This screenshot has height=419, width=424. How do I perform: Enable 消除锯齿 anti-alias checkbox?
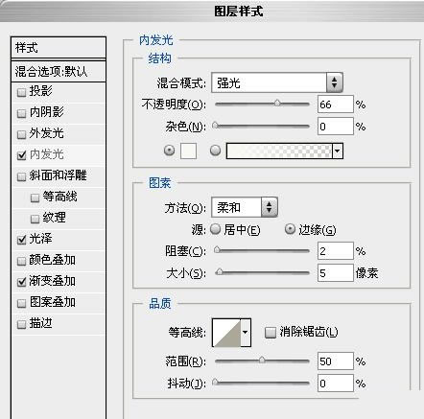click(271, 333)
